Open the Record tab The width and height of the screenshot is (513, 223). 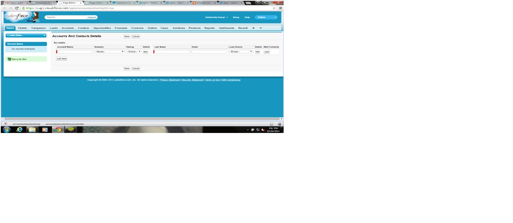243,28
